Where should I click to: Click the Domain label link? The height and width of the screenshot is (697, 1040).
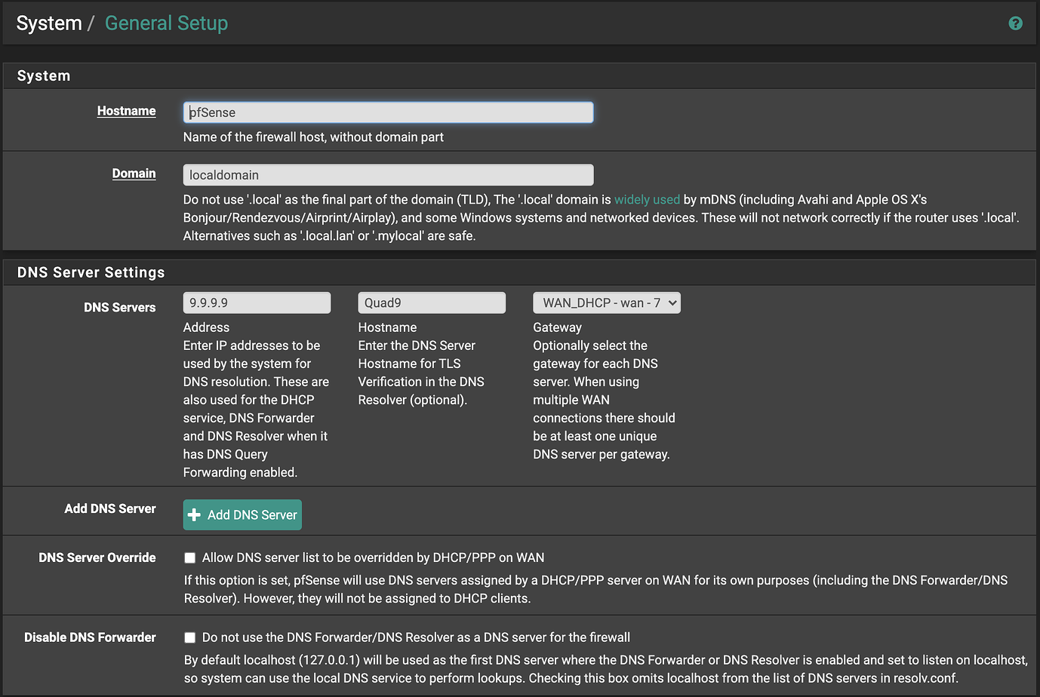pyautogui.click(x=134, y=173)
